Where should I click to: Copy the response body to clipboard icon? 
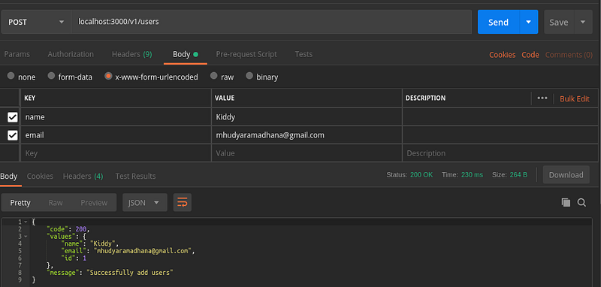[566, 202]
